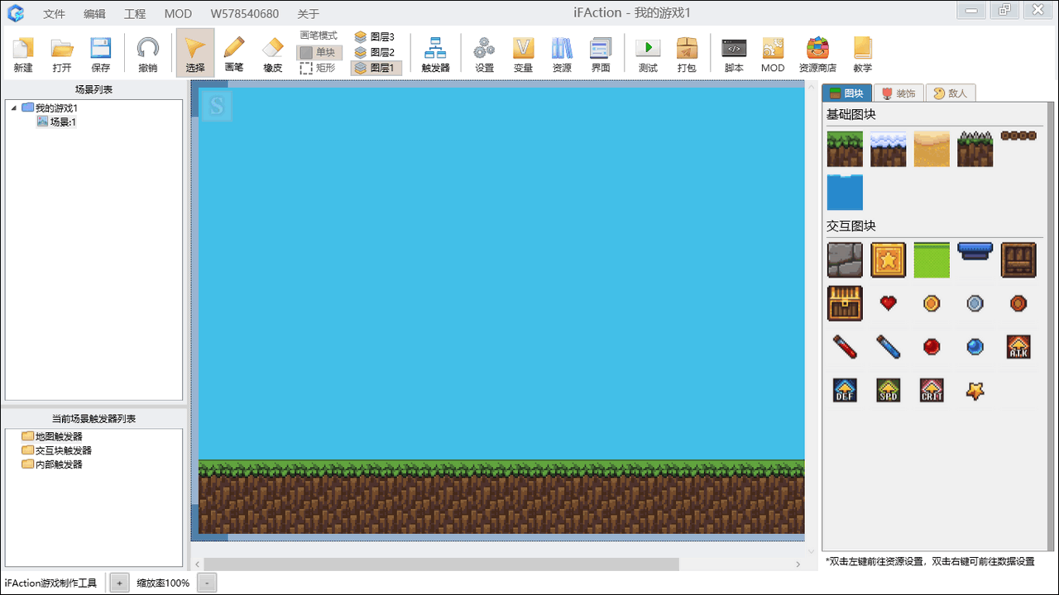Open the 触发器 (Trigger) editor

point(435,55)
